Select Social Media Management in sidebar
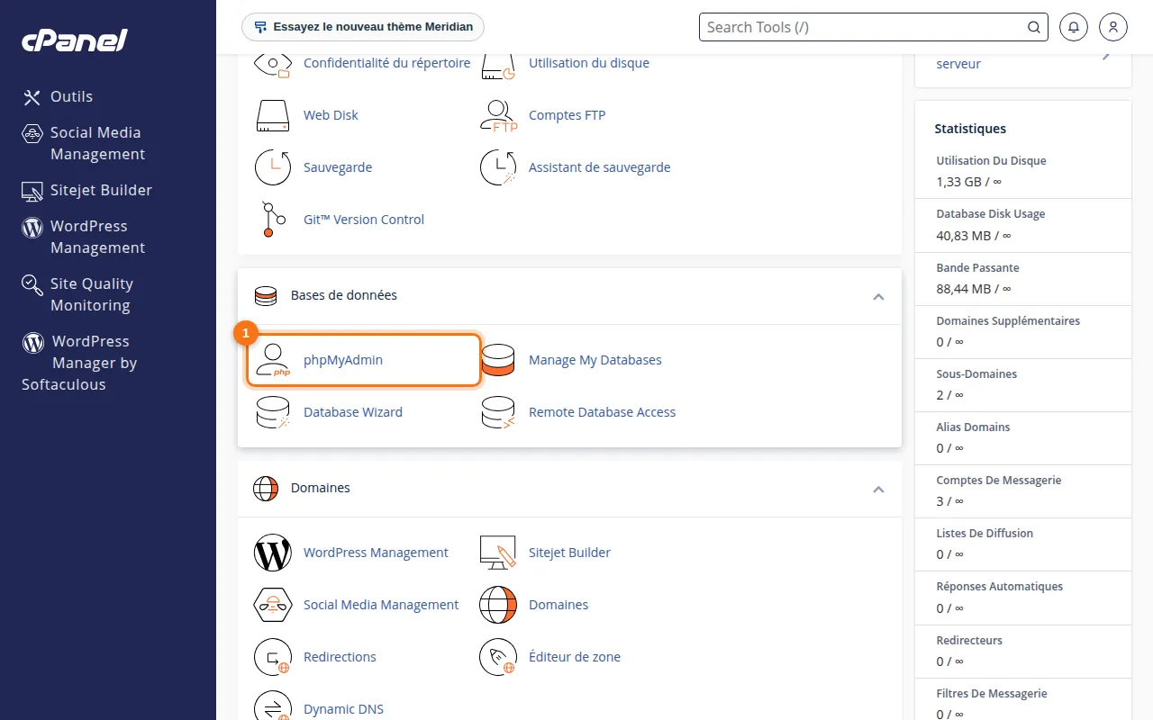The width and height of the screenshot is (1153, 720). coord(83,143)
